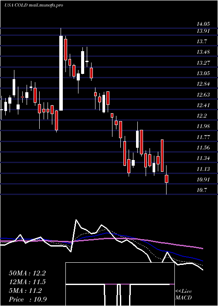Select the 12.63 price axis label
This screenshot has width=218, height=306.
pyautogui.click(x=203, y=95)
